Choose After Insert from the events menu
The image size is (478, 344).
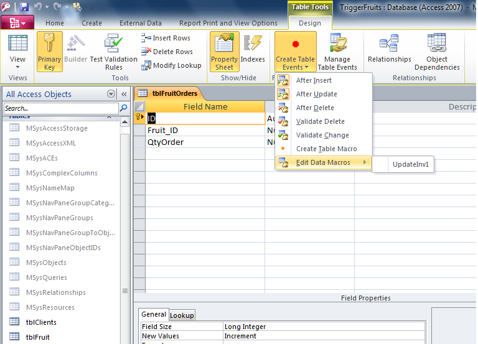coord(324,80)
